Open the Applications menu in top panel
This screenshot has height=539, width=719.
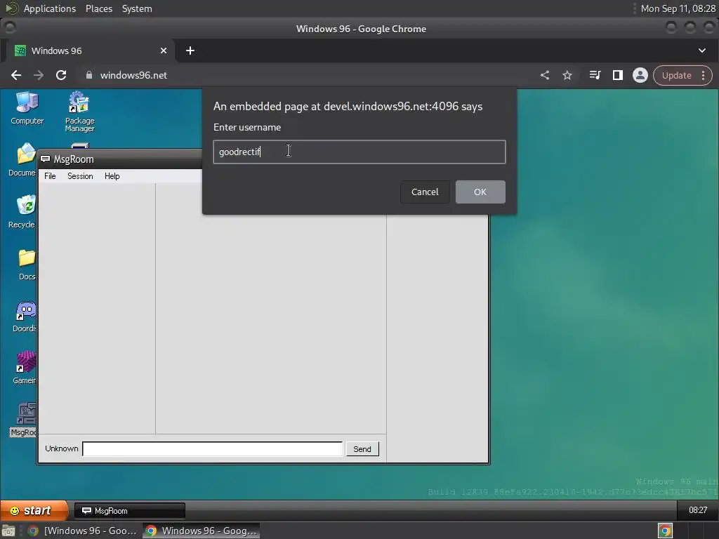click(x=50, y=8)
